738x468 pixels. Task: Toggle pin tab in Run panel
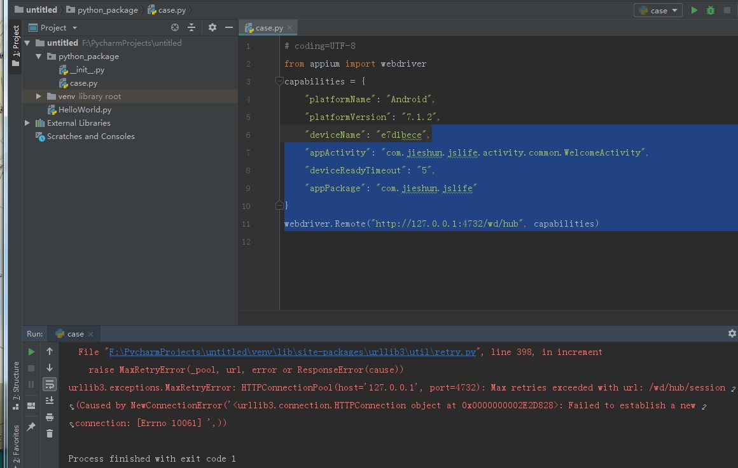point(31,427)
